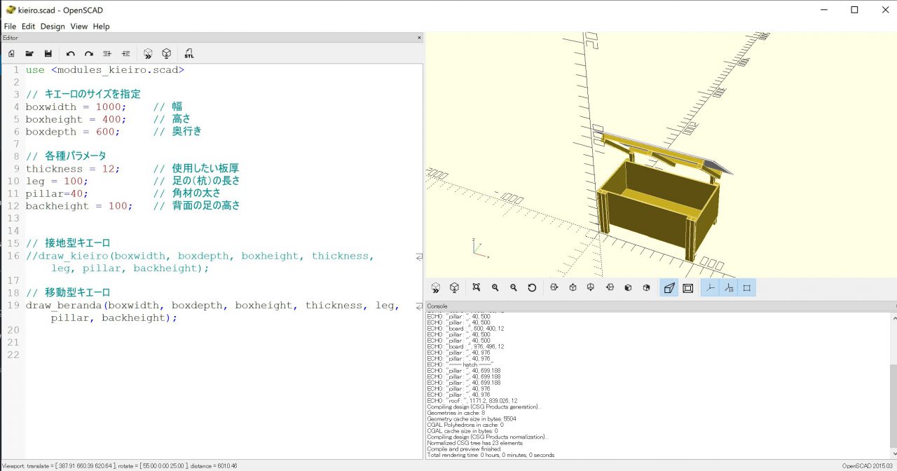Image resolution: width=897 pixels, height=471 pixels.
Task: Click the Undo arrow icon
Action: [71, 53]
